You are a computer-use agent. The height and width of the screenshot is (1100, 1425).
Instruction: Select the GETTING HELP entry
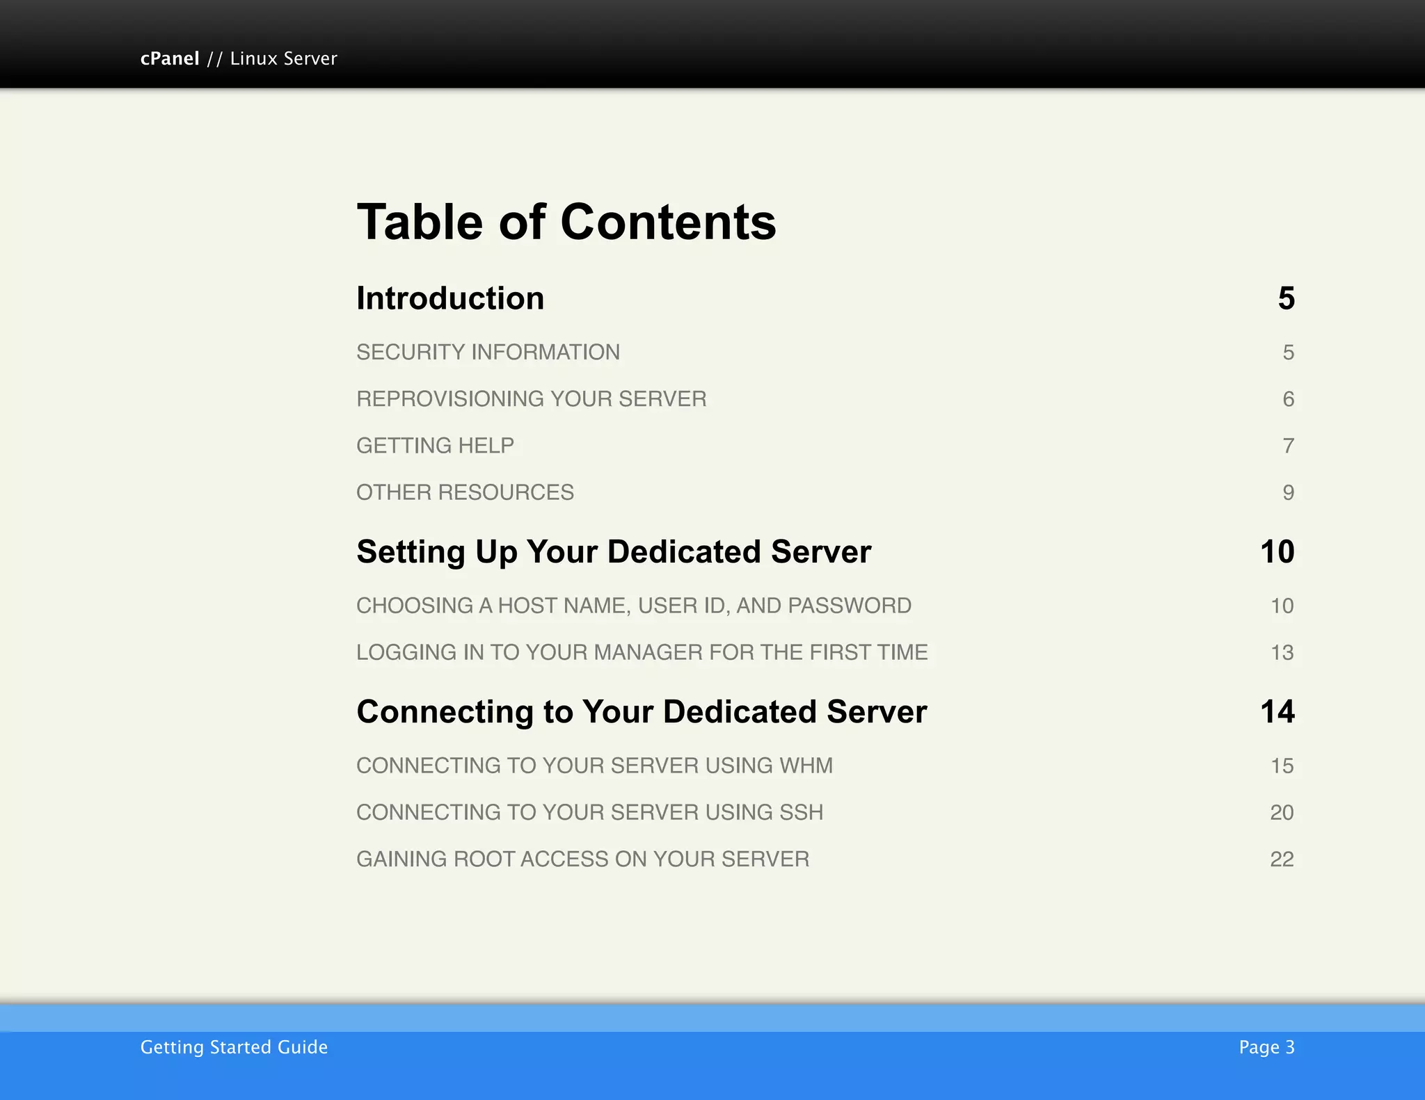(435, 445)
